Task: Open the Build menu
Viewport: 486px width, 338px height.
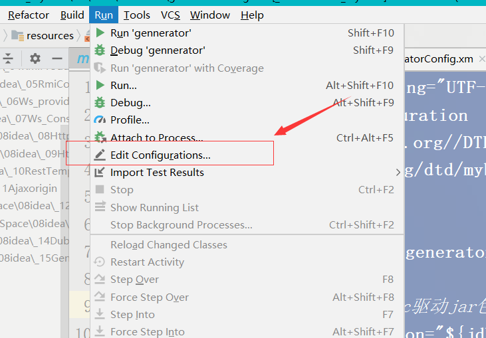Action: [x=72, y=15]
